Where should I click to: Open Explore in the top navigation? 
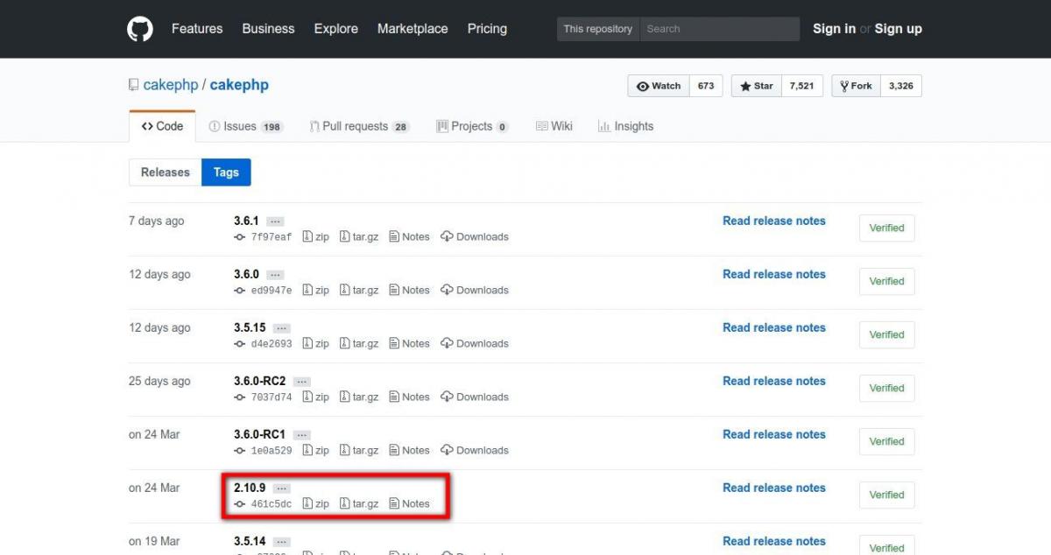pos(336,29)
